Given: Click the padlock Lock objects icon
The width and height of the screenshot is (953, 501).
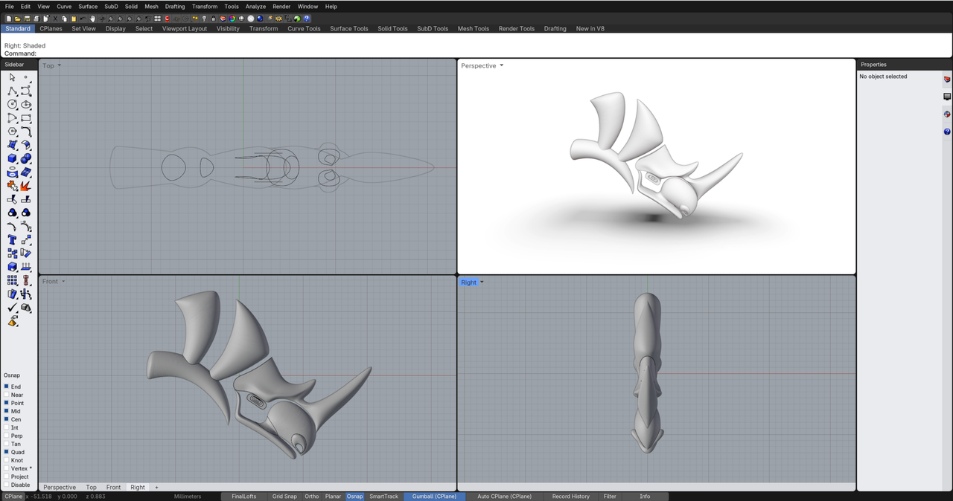Looking at the screenshot, I should pyautogui.click(x=213, y=19).
